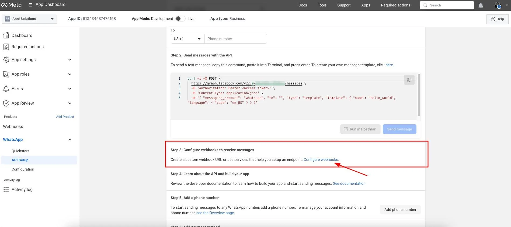Click the 'Step 2: Send messages with the API' heading
511x227 pixels.
(201, 55)
